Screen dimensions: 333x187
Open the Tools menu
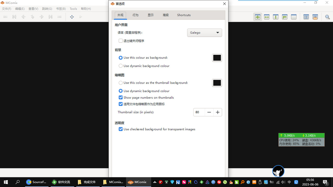[x=73, y=9]
